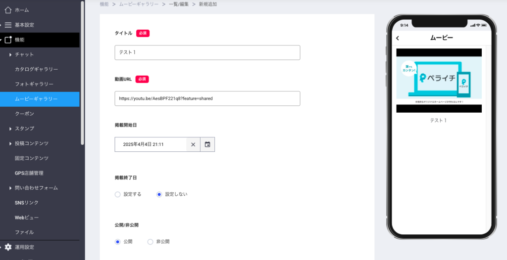Select 設定する for end date
Image resolution: width=507 pixels, height=260 pixels.
(x=118, y=194)
